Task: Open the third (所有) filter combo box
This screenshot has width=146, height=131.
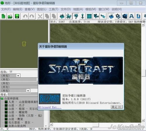Action: click(19, 83)
